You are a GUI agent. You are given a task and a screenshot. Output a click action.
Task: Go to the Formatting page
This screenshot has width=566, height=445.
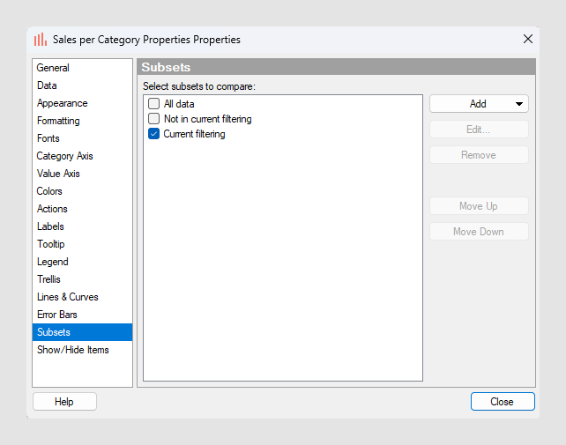click(58, 121)
